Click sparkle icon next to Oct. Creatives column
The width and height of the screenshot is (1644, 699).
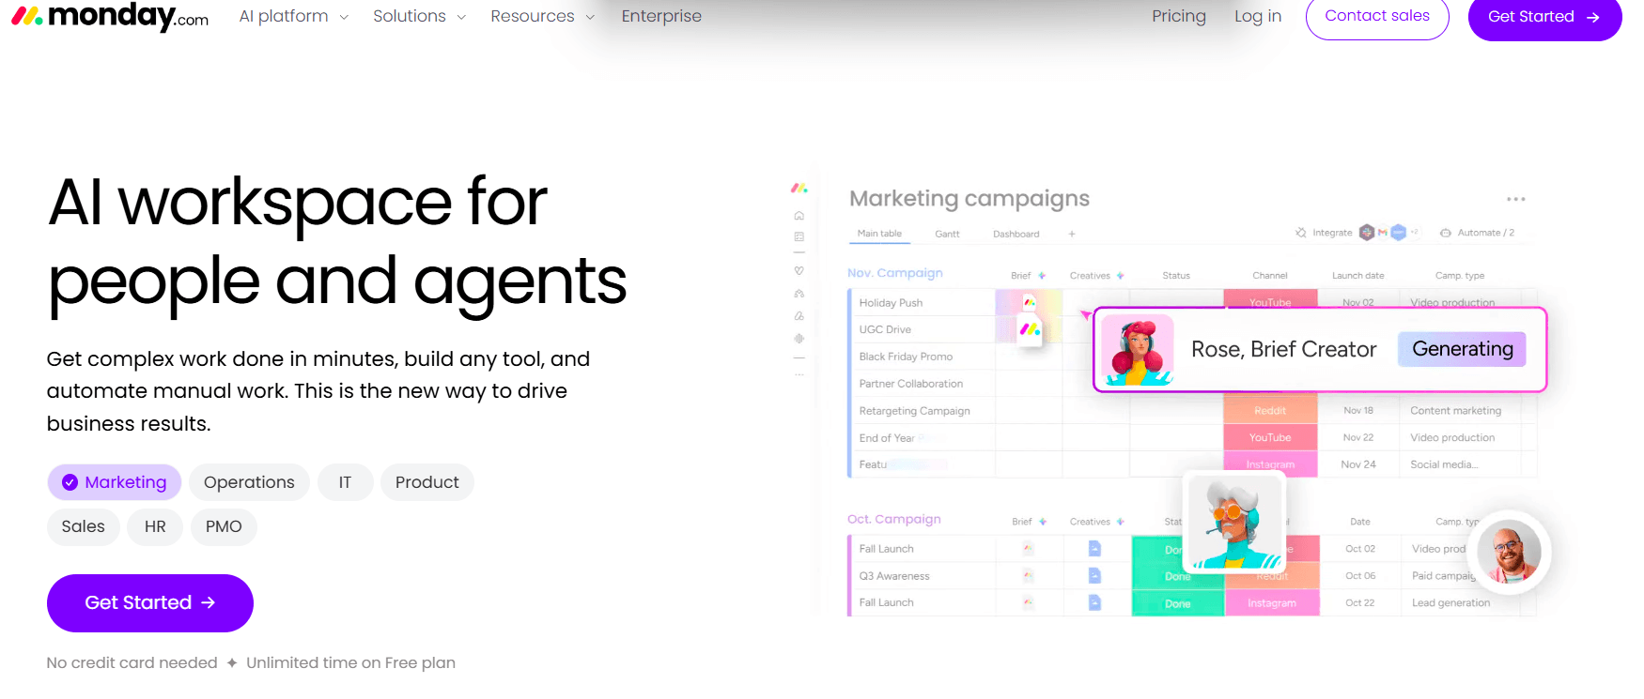tap(1120, 522)
